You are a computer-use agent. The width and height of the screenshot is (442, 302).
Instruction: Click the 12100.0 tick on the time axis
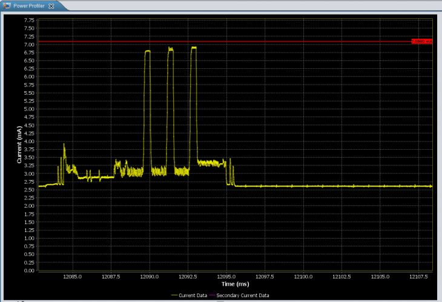(303, 277)
